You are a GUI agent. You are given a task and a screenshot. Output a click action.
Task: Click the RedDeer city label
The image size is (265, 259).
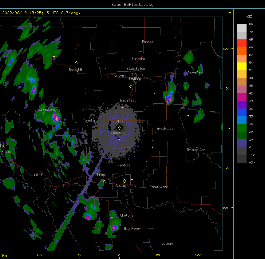[135, 78]
